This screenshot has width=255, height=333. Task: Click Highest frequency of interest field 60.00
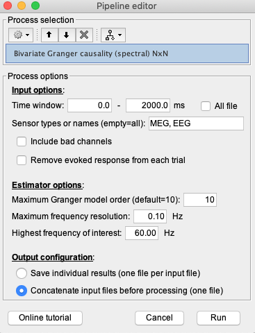[x=142, y=233]
